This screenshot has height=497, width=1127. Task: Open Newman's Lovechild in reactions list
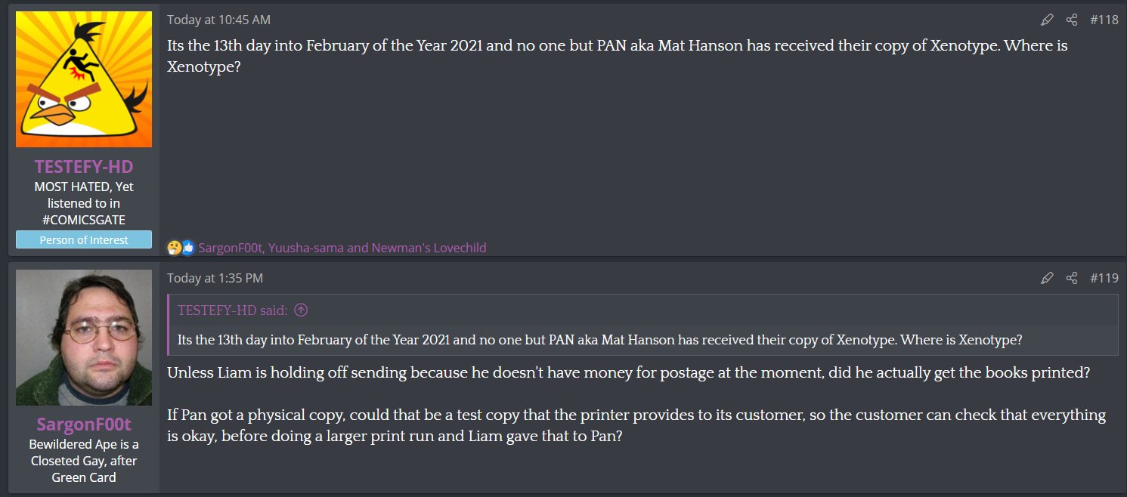coord(429,247)
